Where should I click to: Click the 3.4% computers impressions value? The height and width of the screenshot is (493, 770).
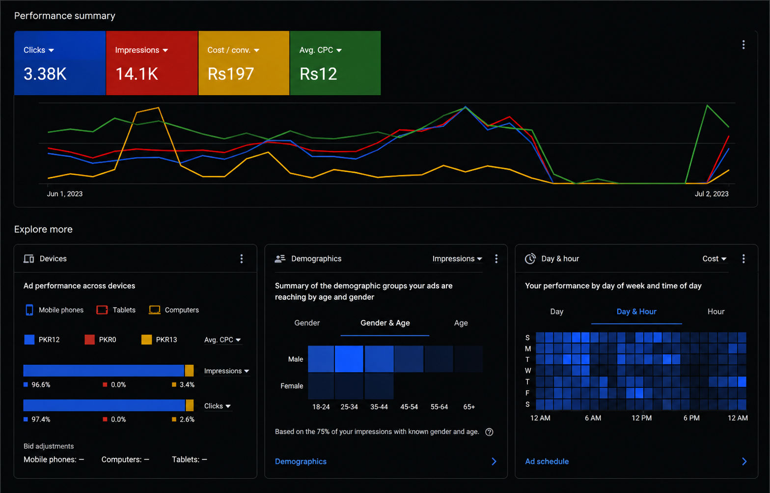pos(187,385)
